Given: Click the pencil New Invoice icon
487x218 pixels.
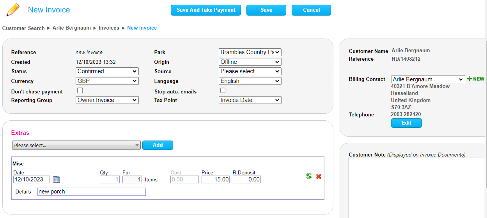Looking at the screenshot, I should [13, 10].
